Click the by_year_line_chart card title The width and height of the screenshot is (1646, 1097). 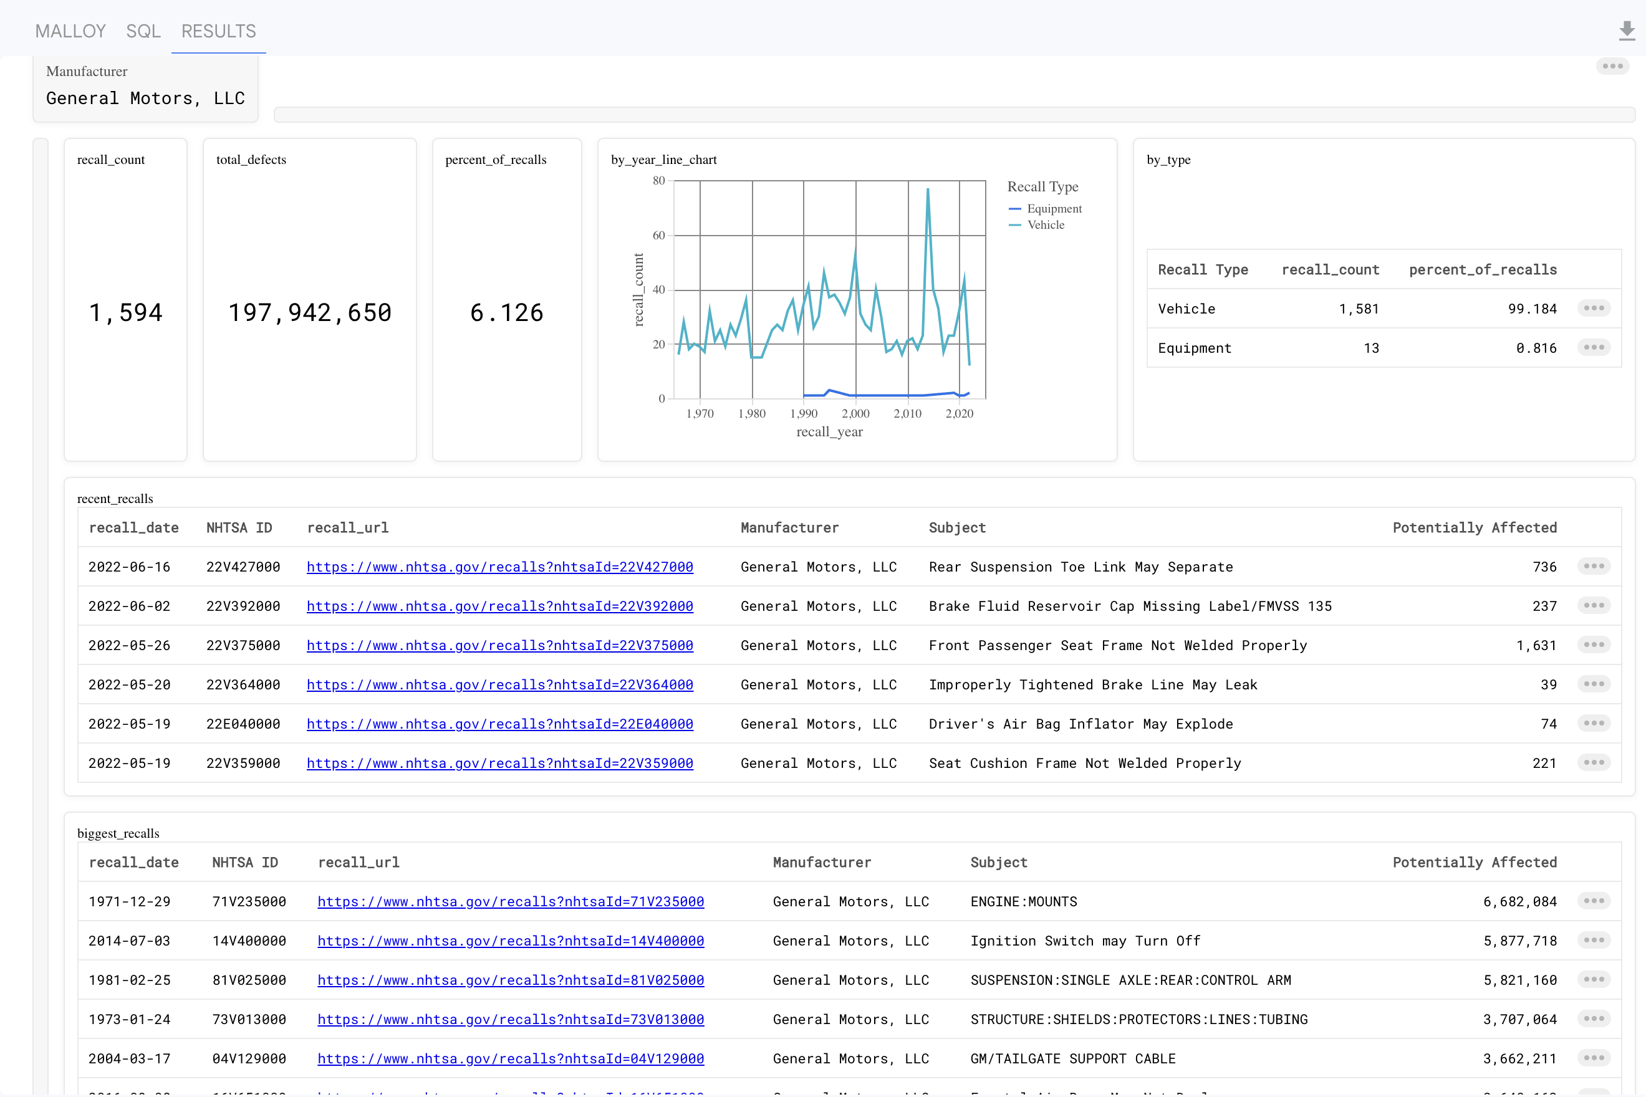click(663, 160)
